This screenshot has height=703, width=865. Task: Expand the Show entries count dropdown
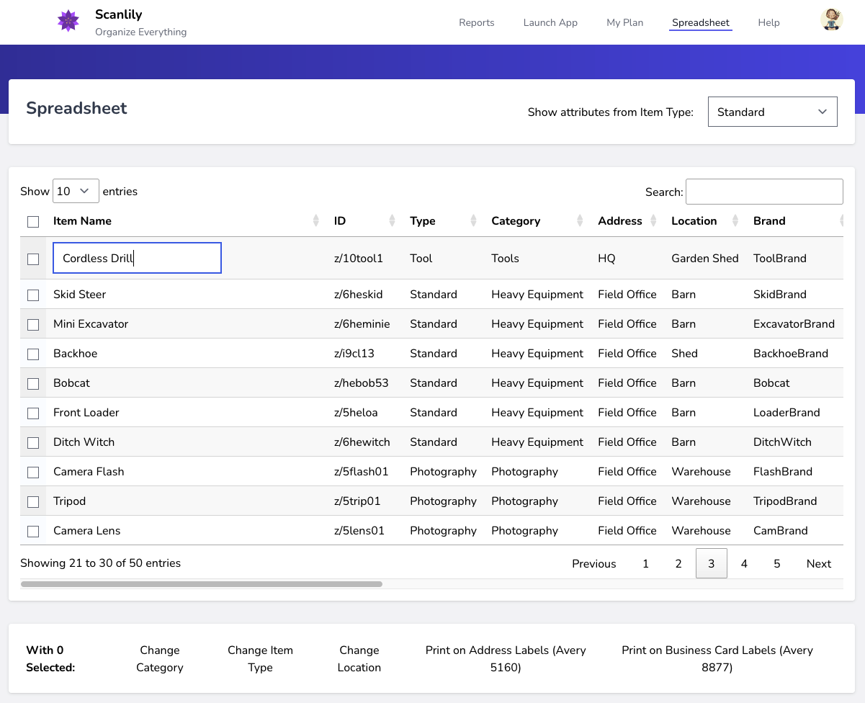coord(76,192)
